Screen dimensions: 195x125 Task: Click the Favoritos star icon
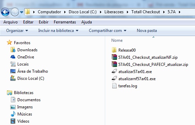(x=10, y=42)
